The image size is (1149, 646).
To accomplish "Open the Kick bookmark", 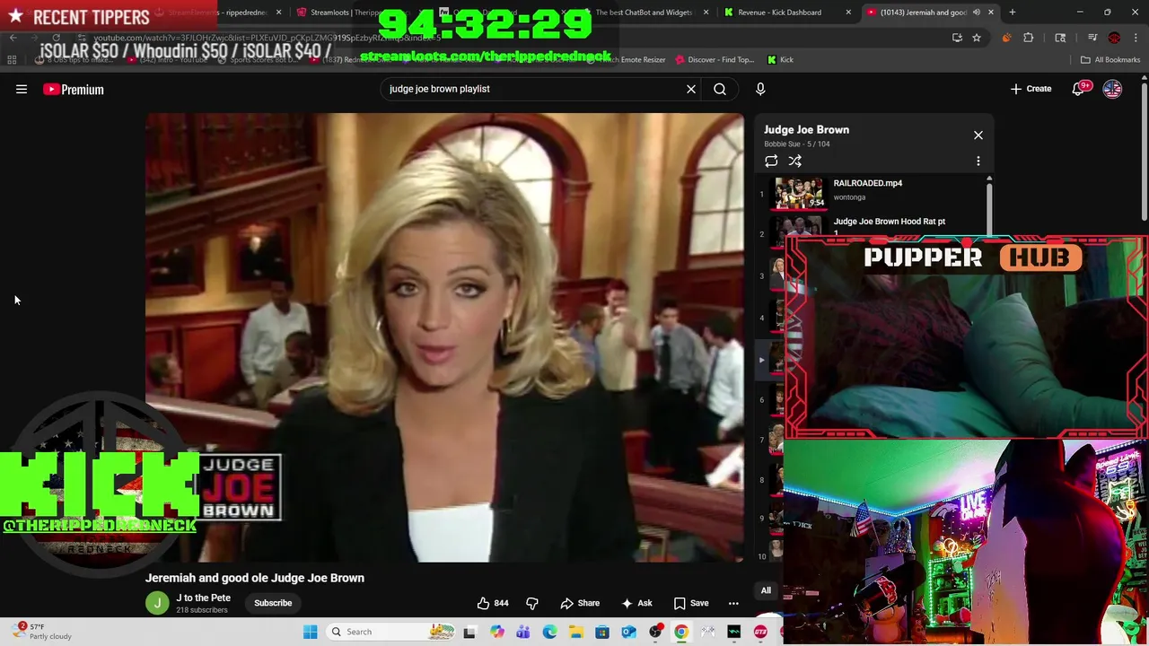I will pos(780,60).
